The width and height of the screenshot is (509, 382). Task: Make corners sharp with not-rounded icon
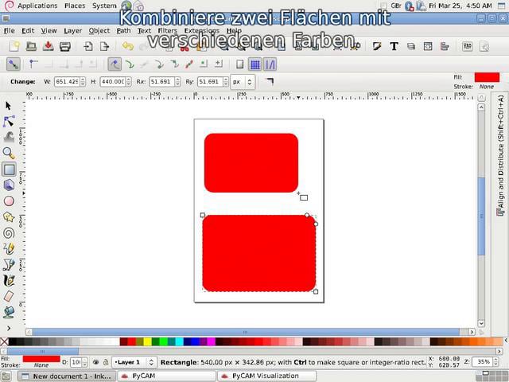point(270,81)
